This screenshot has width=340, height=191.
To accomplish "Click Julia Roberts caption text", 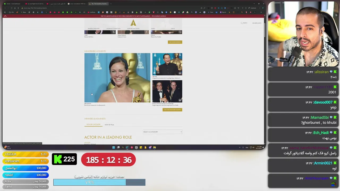I will (95, 104).
